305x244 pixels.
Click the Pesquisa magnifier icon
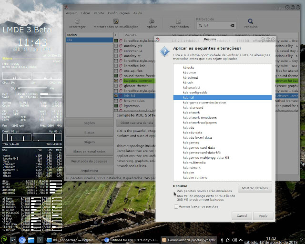(251, 21)
